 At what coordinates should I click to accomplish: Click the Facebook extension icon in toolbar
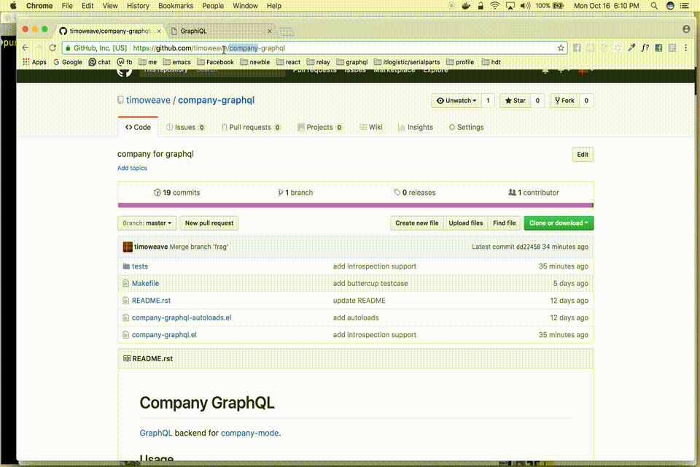658,48
